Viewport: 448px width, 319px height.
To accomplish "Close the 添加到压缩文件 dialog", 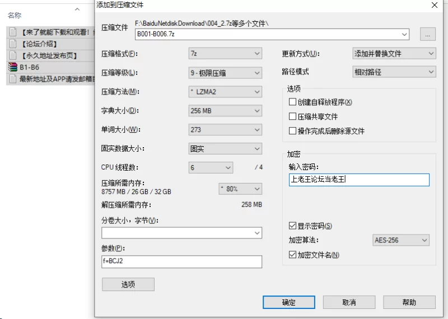I will tap(435, 5).
